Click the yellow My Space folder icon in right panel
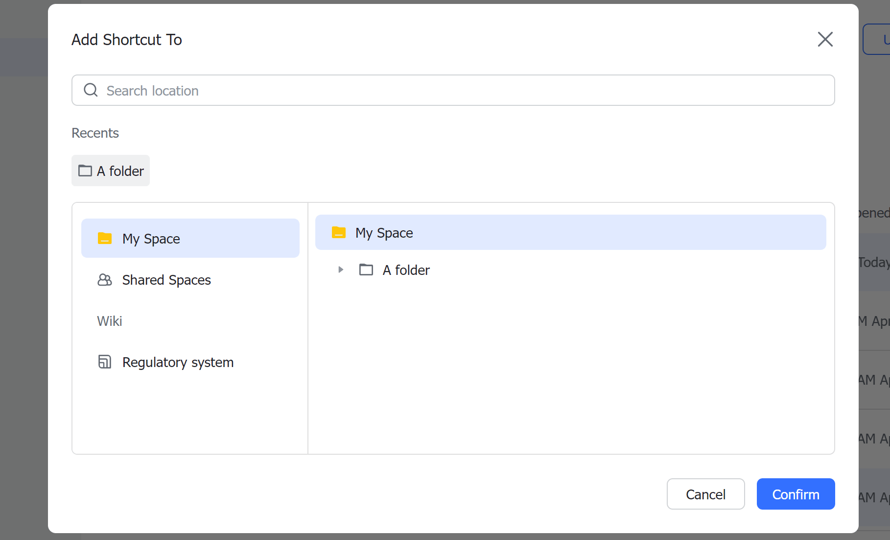Screen dimensions: 890x540 tap(338, 232)
